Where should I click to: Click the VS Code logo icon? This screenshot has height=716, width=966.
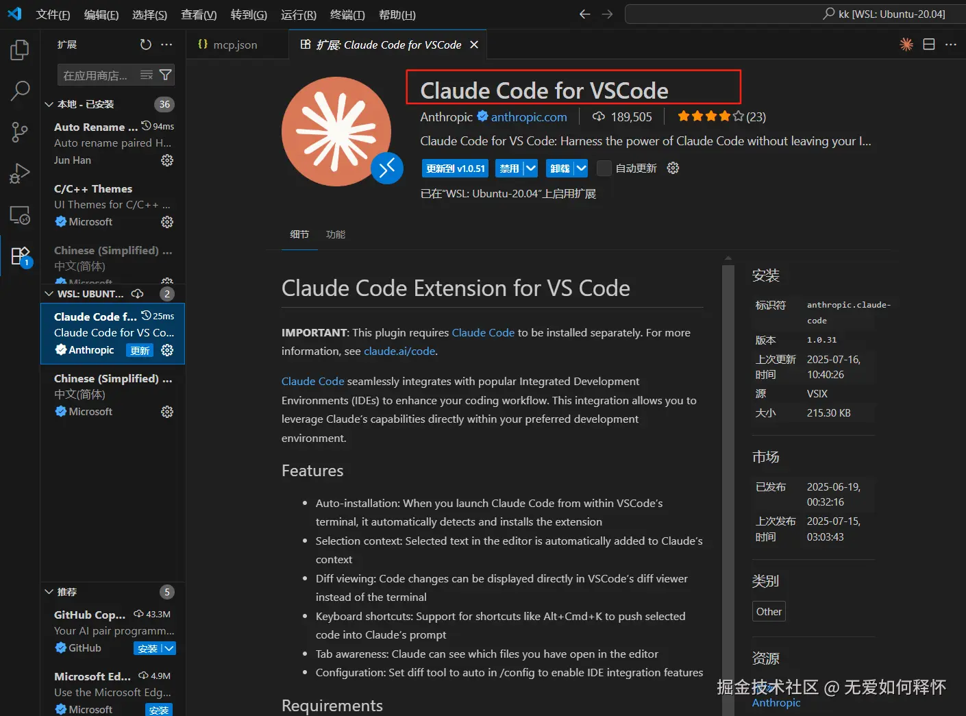[x=14, y=14]
